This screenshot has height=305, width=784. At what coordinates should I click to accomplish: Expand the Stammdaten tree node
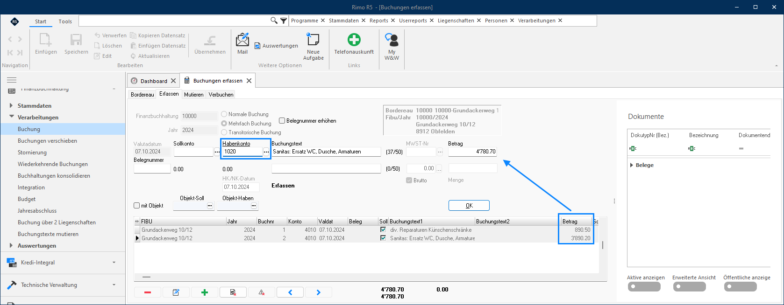point(11,106)
